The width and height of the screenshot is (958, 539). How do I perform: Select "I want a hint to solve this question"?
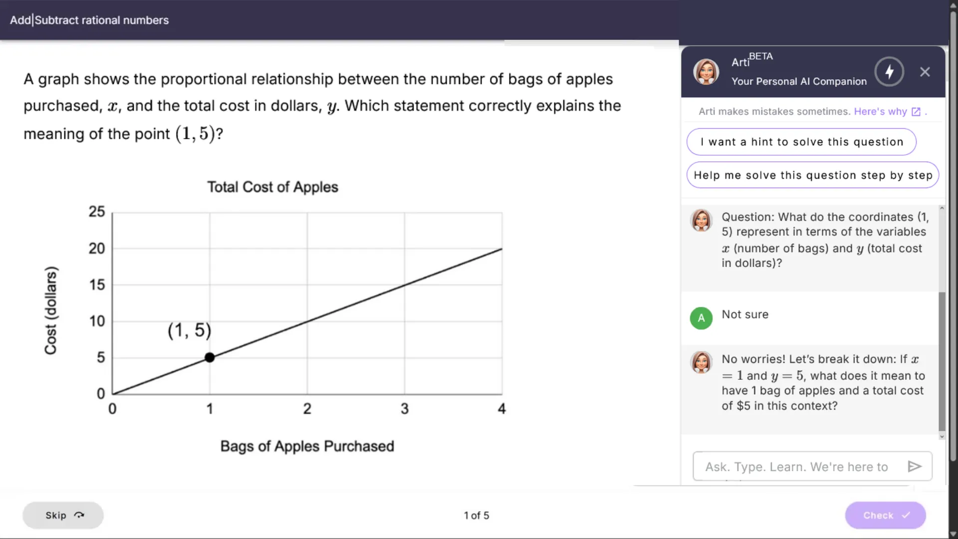[x=801, y=142]
